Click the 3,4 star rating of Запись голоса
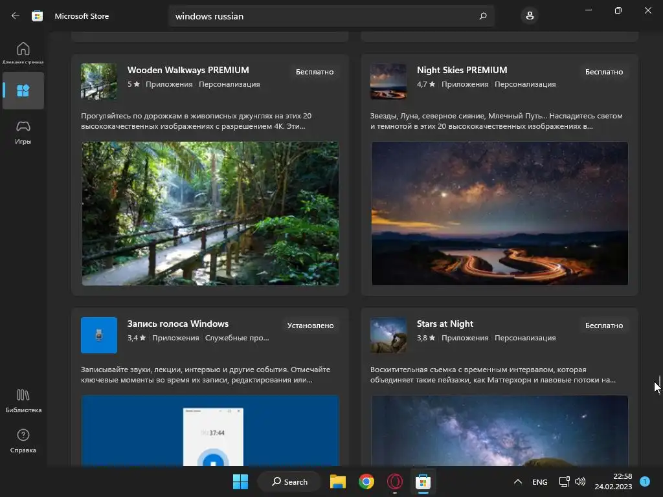Image resolution: width=663 pixels, height=497 pixels. 137,338
